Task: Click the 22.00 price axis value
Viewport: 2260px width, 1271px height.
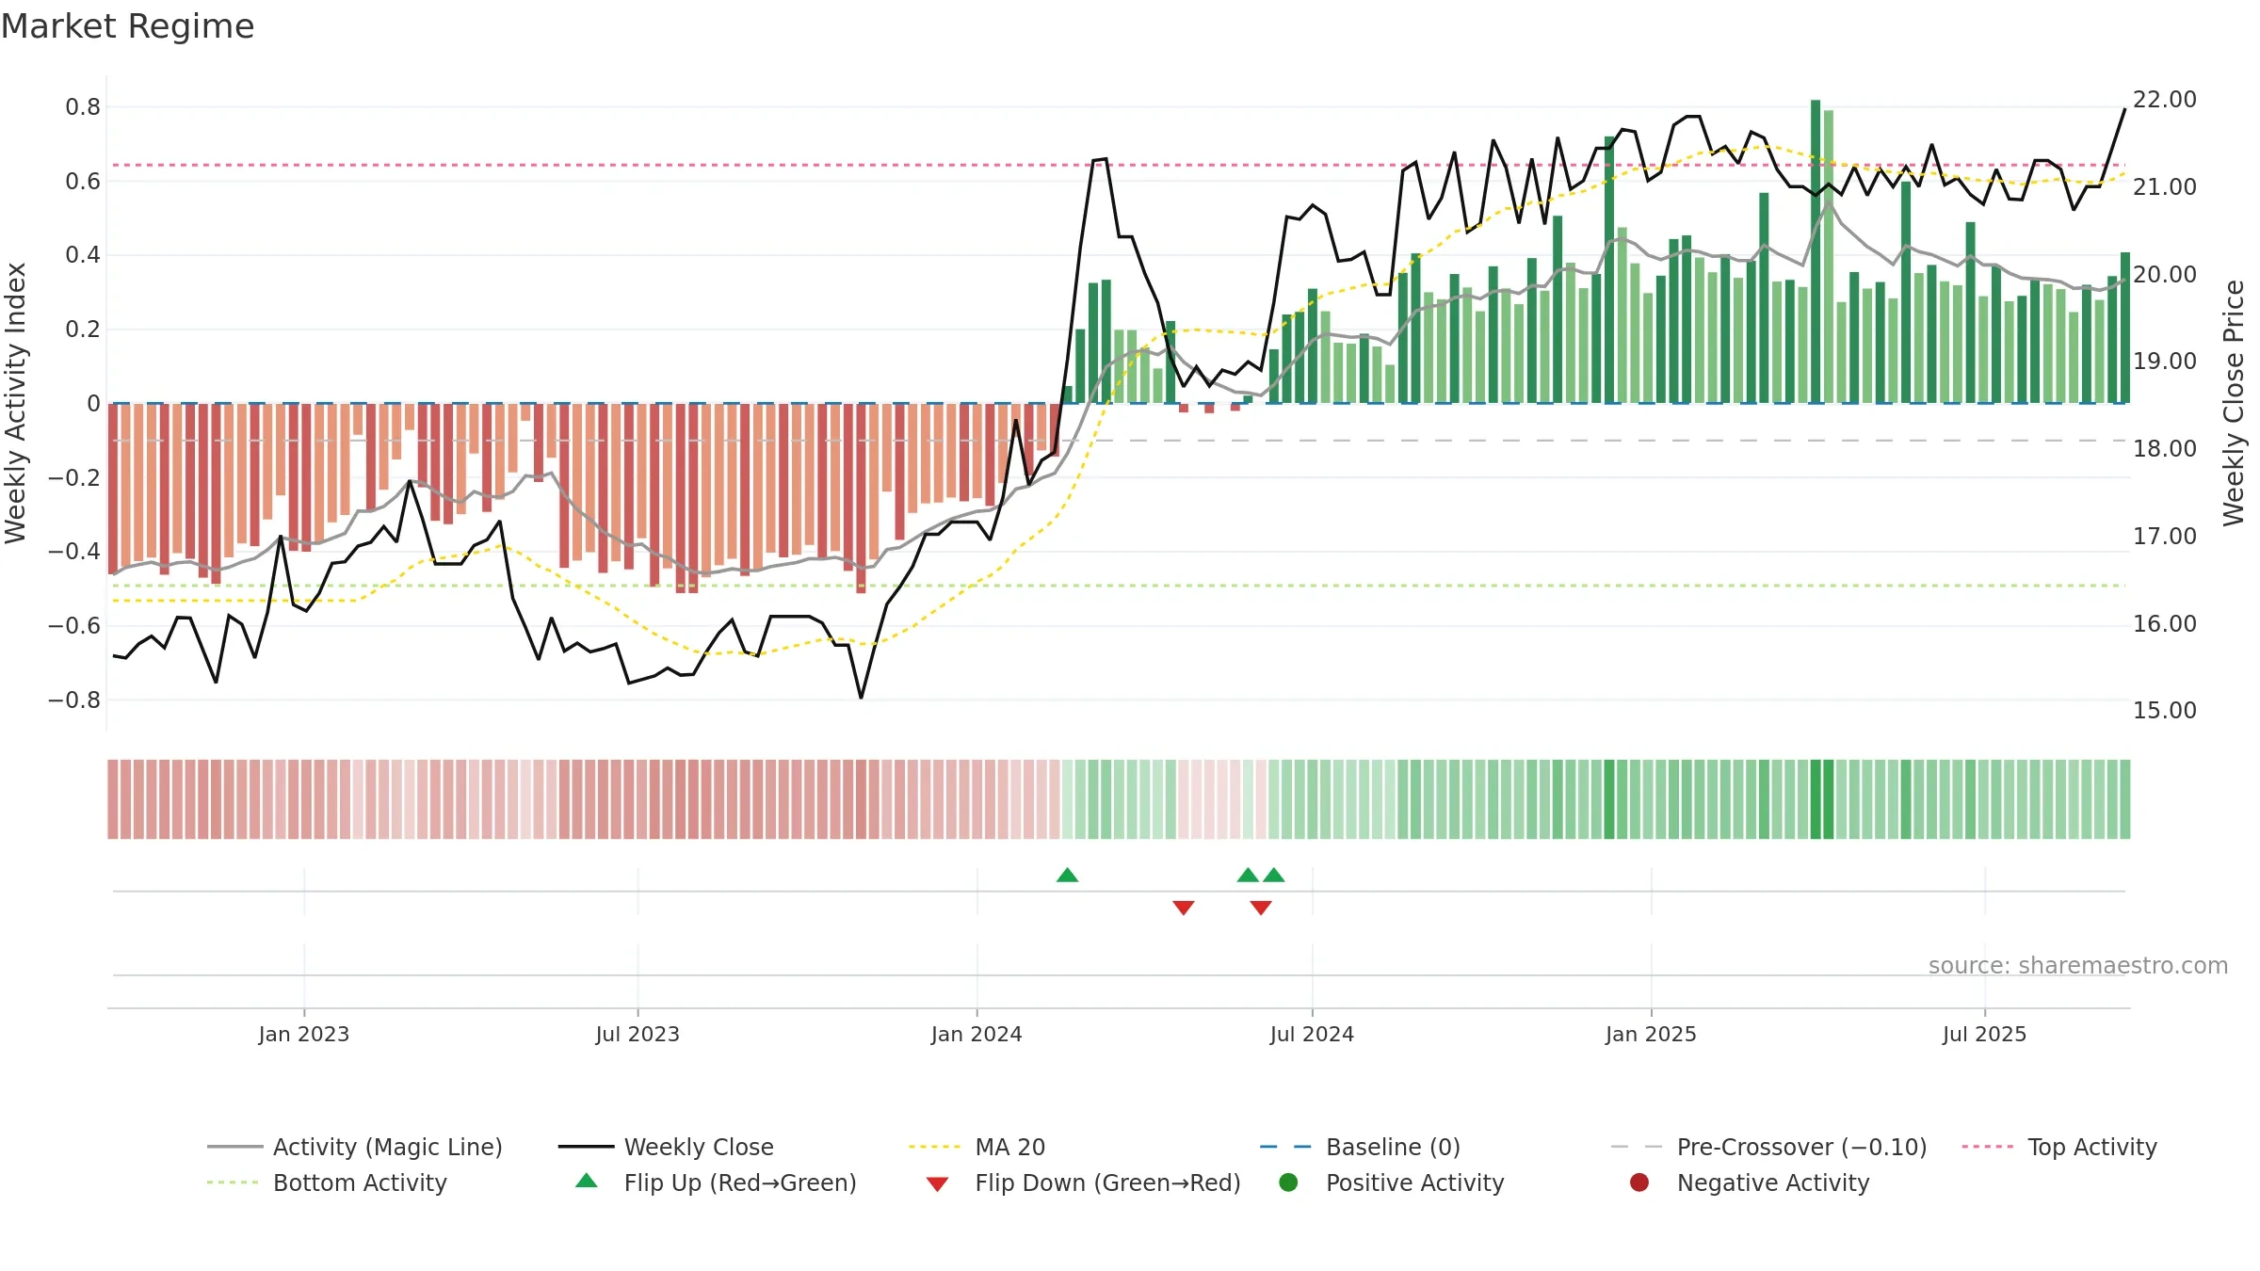Action: tap(2165, 100)
